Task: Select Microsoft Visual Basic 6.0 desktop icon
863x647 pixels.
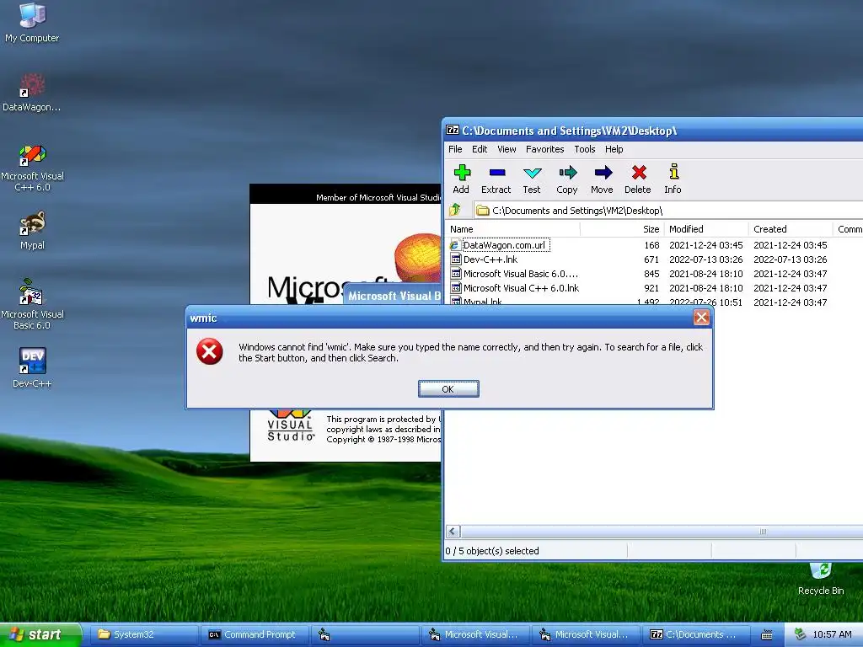Action: (32, 305)
